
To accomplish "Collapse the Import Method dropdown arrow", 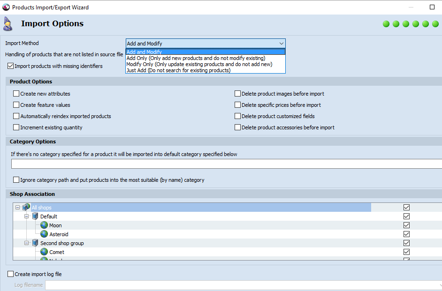I will 282,43.
